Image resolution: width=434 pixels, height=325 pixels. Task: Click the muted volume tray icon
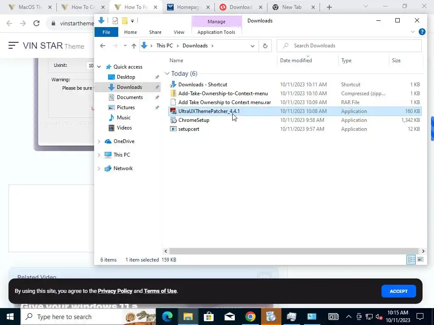point(379,317)
